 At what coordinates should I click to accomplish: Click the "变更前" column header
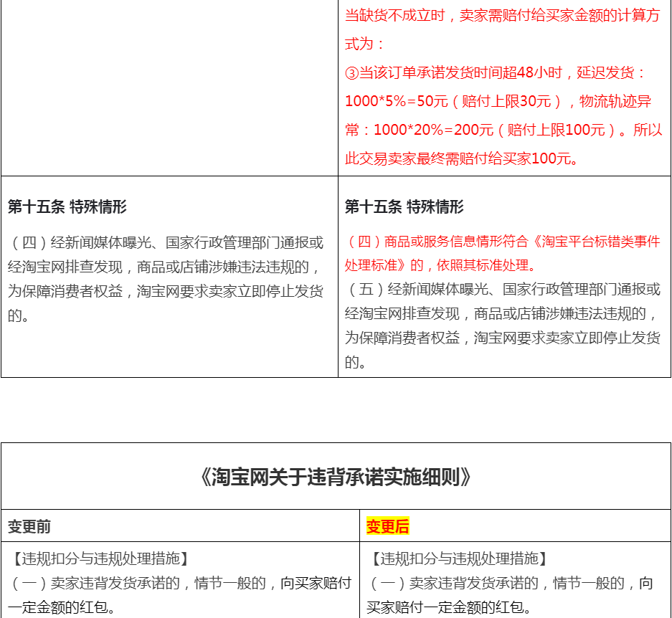[29, 526]
